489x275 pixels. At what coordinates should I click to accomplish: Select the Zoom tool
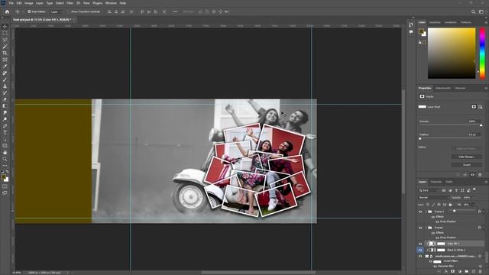coord(5,159)
